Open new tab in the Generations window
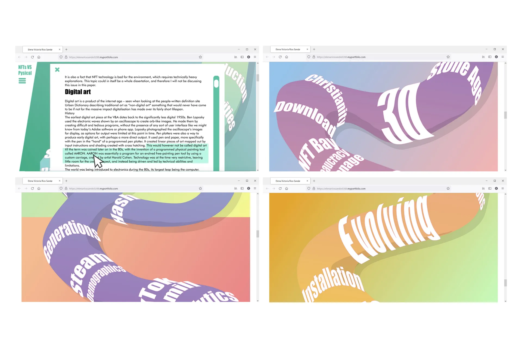Viewport: 522px width, 348px height. [66, 181]
